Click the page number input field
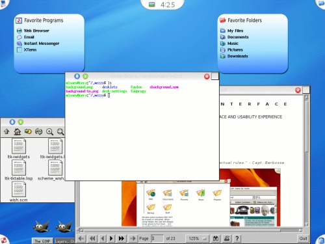The image size is (325, 244). point(157,239)
